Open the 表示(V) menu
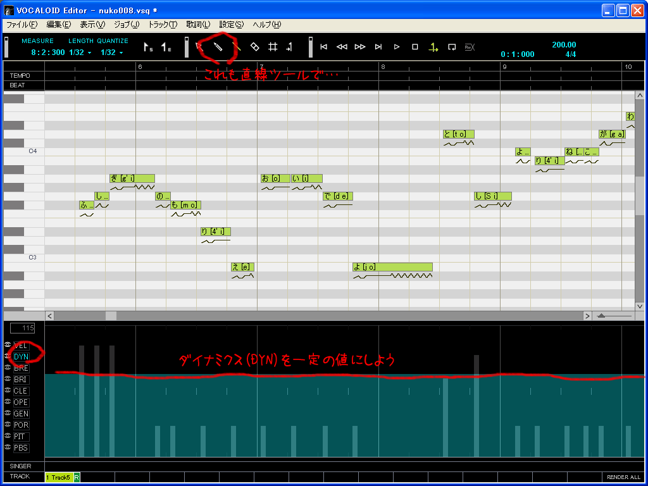Viewport: 648px width, 486px height. click(92, 25)
